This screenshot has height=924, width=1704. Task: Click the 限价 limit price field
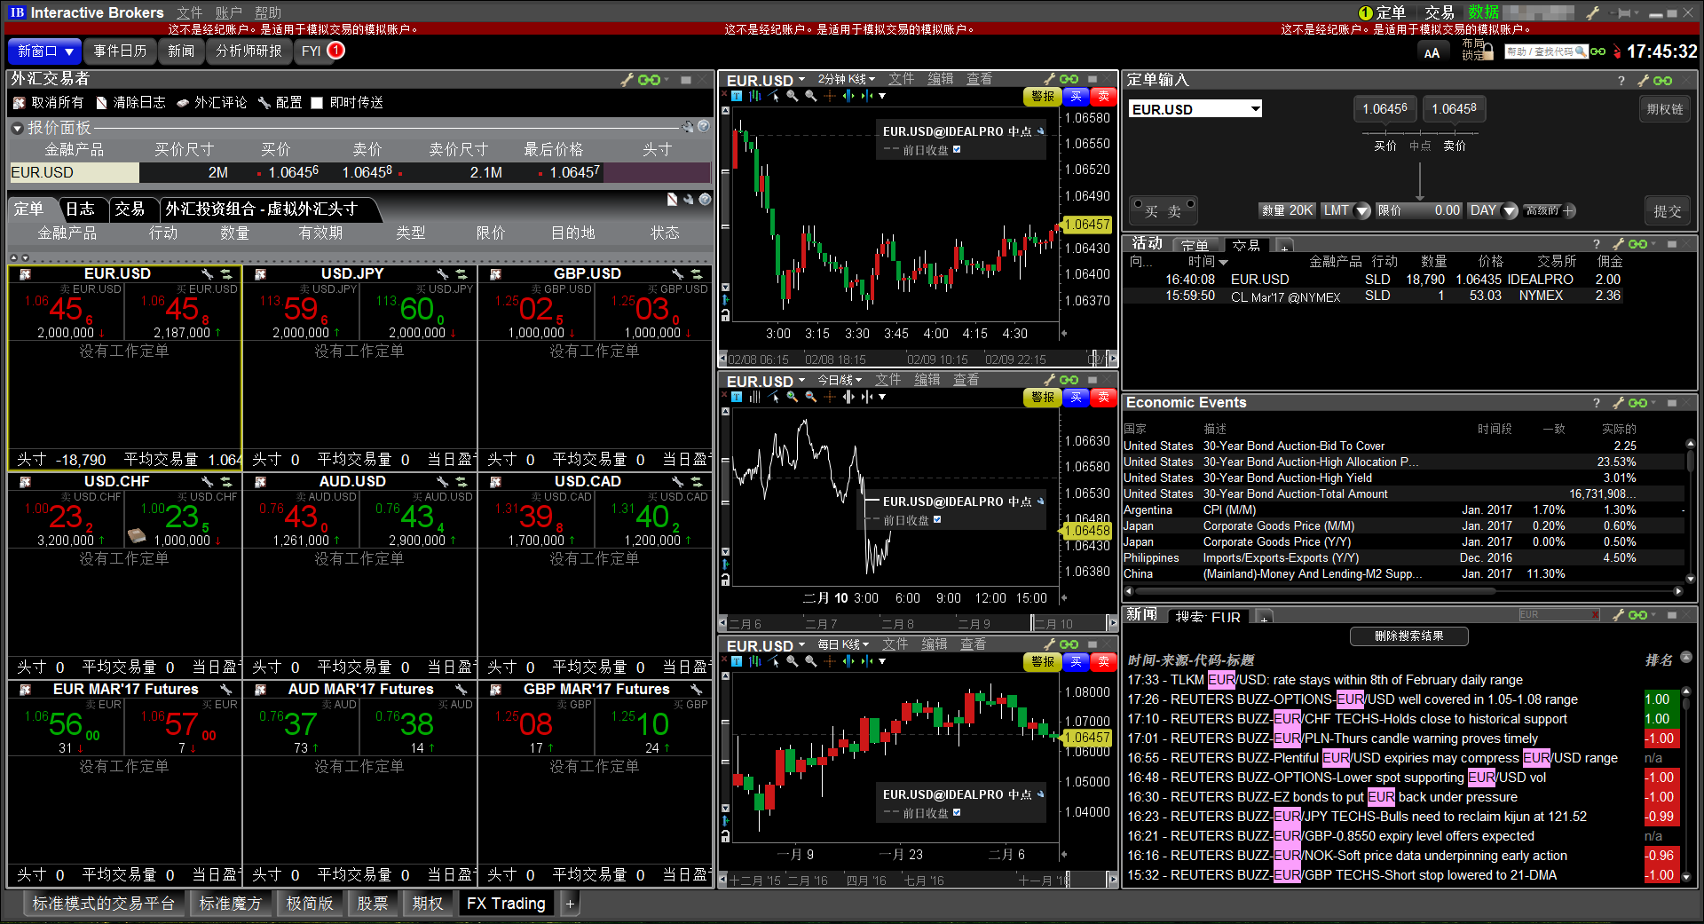click(x=1418, y=211)
